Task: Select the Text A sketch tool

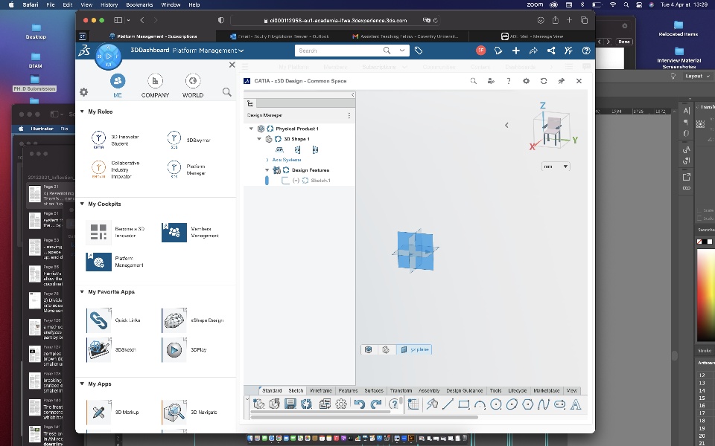Action: (576, 404)
